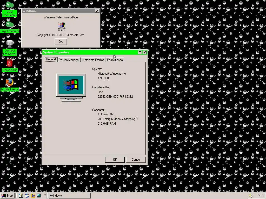The width and height of the screenshot is (266, 199).
Task: Click the Microsoft Windows logo in about dialog
Action: [x=62, y=27]
